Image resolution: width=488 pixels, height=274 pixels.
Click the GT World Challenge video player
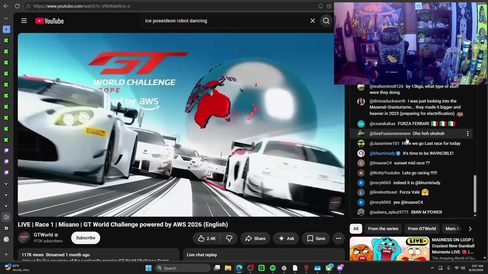click(181, 125)
